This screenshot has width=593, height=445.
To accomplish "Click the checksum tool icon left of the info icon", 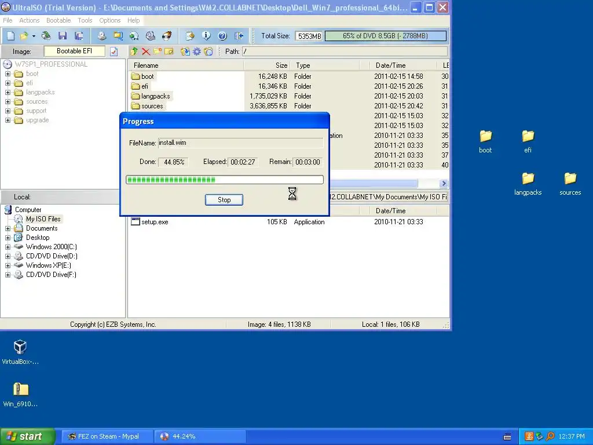I will (x=190, y=36).
